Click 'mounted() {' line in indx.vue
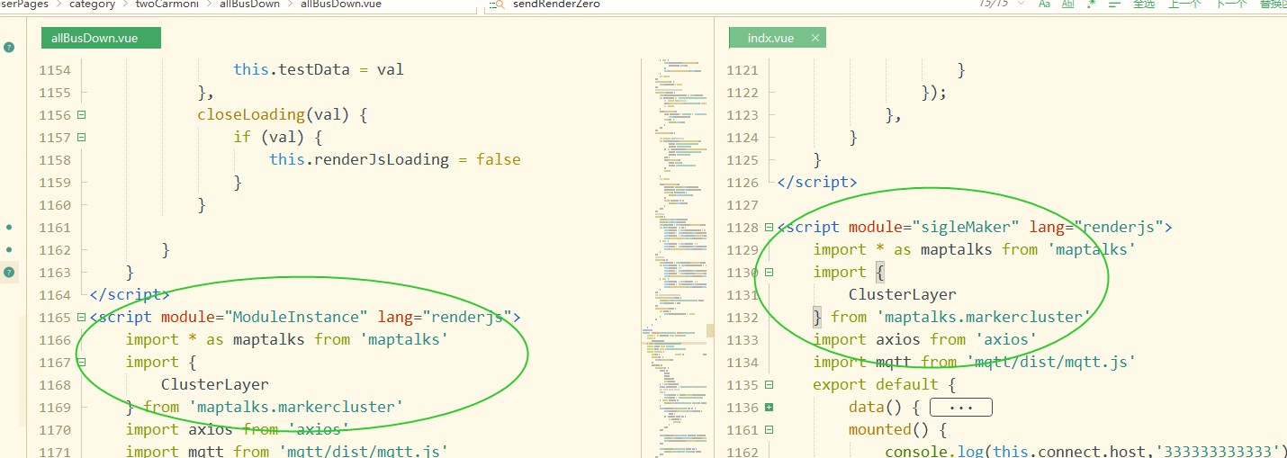The image size is (1287, 458). pyautogui.click(x=898, y=429)
